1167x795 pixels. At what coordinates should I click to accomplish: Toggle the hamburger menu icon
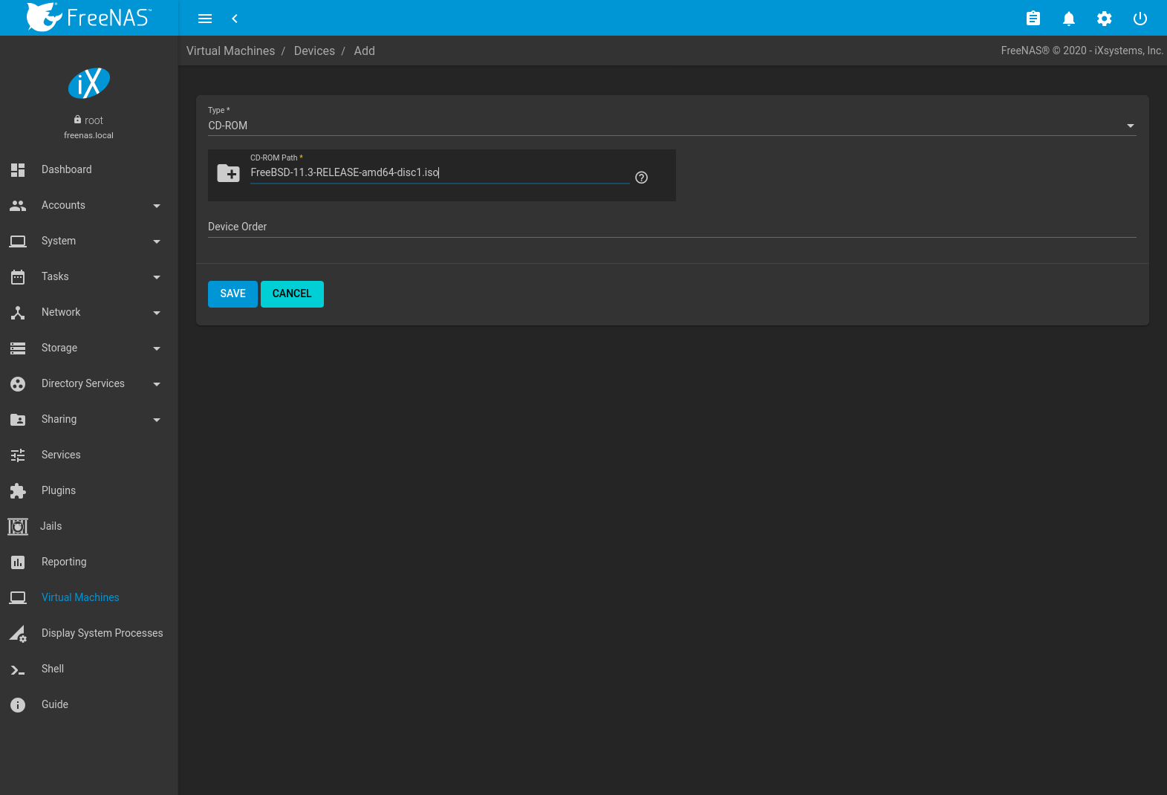(205, 19)
